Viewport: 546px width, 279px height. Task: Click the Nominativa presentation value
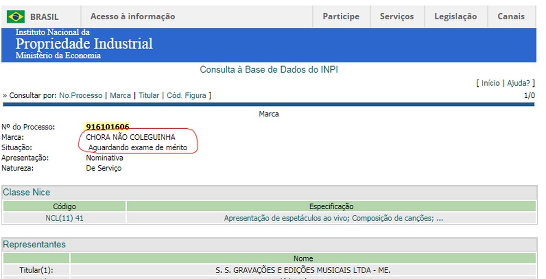click(104, 158)
